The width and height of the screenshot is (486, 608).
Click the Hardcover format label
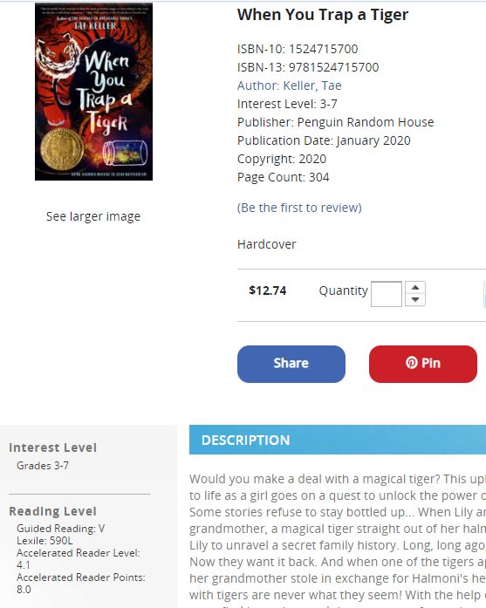pyautogui.click(x=267, y=244)
